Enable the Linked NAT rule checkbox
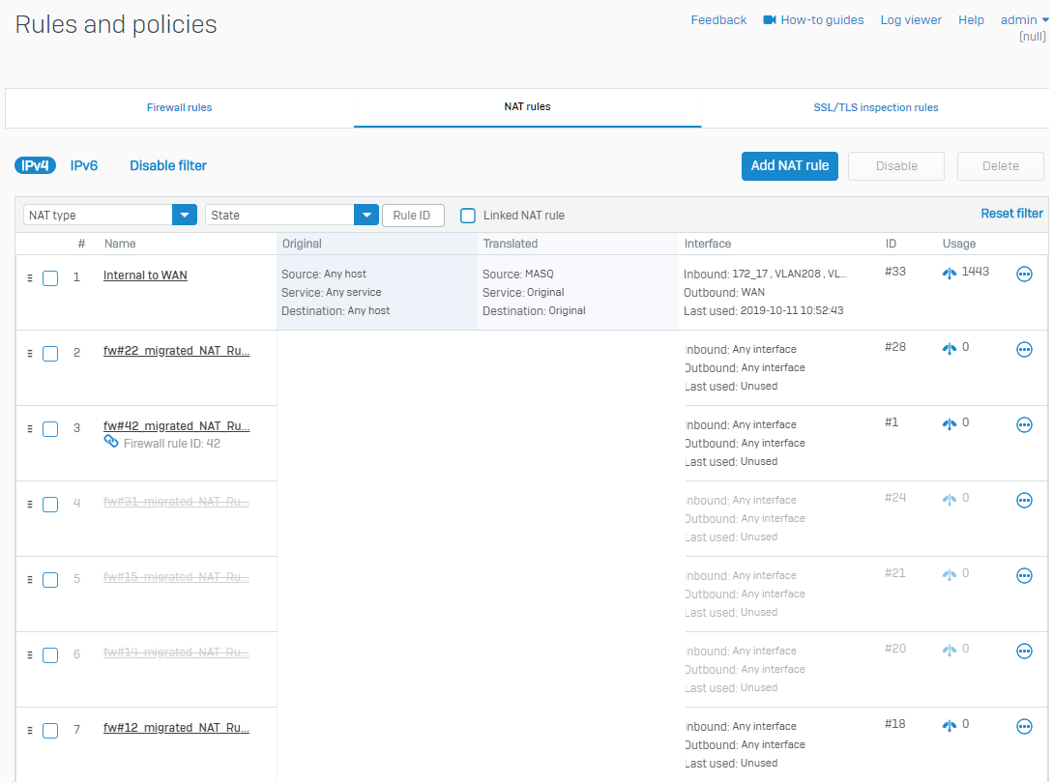 coord(468,216)
